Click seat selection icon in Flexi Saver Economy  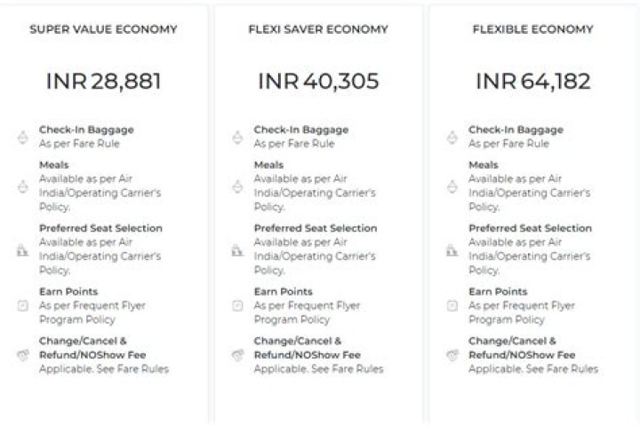(237, 250)
